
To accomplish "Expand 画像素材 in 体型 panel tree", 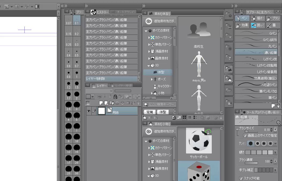I will pyautogui.click(x=149, y=58).
